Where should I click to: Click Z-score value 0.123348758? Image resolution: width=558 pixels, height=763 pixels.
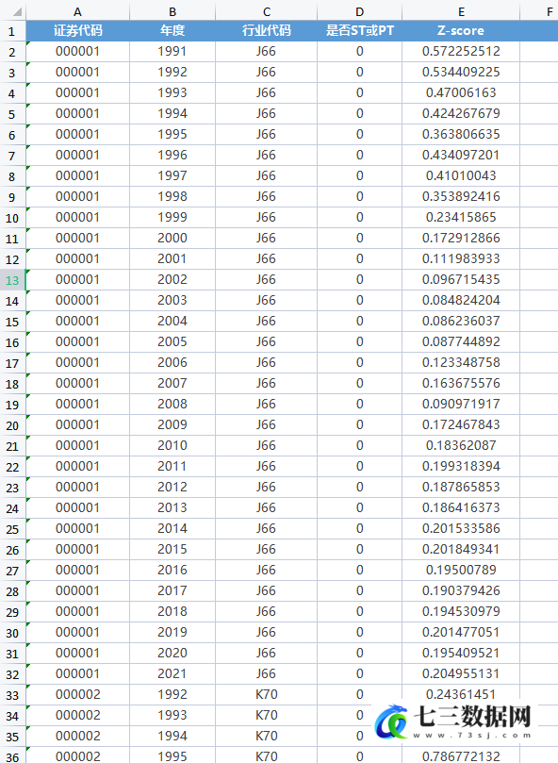tap(461, 362)
